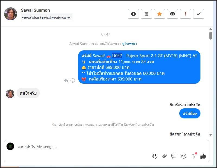Open emoji picker in reply box

[x=184, y=156]
